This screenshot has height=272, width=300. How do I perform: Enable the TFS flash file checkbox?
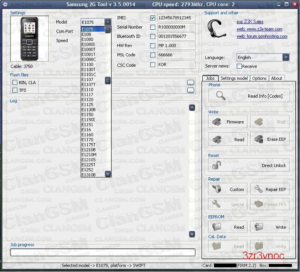(15, 90)
